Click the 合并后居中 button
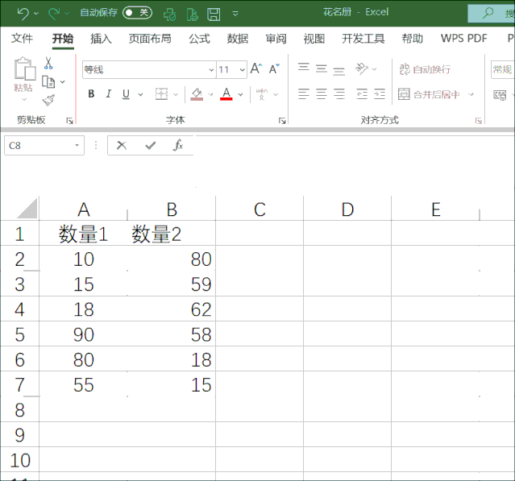 [x=430, y=94]
